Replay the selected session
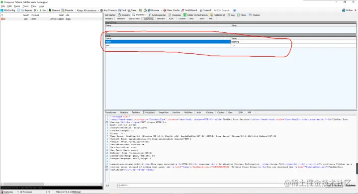This screenshot has height=194, width=358. [26, 10]
